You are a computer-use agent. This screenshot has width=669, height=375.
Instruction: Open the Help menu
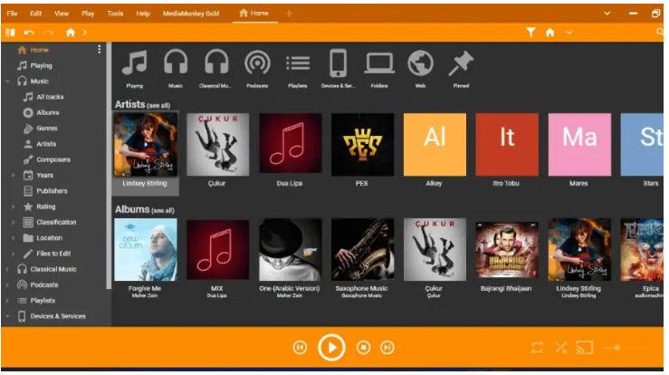[x=143, y=14]
